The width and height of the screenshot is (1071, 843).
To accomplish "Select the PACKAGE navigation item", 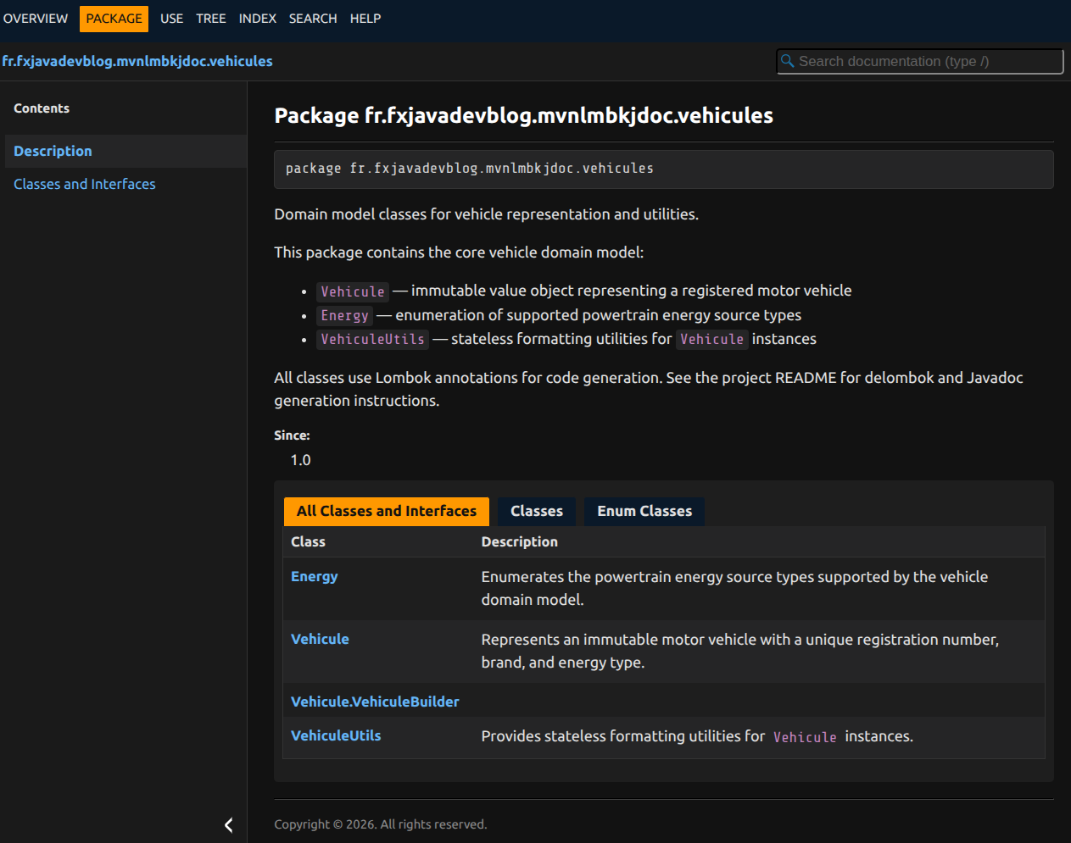I will 114,19.
